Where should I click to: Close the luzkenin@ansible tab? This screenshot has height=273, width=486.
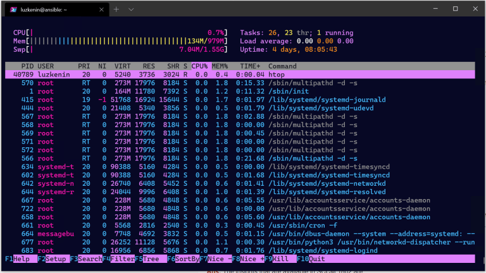pos(101,9)
